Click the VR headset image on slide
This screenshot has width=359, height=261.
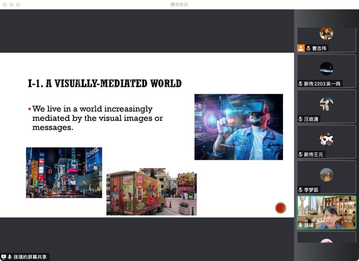pos(238,127)
